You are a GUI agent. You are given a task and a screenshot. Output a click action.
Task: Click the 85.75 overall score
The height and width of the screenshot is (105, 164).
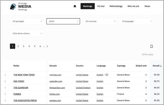tap(157, 81)
